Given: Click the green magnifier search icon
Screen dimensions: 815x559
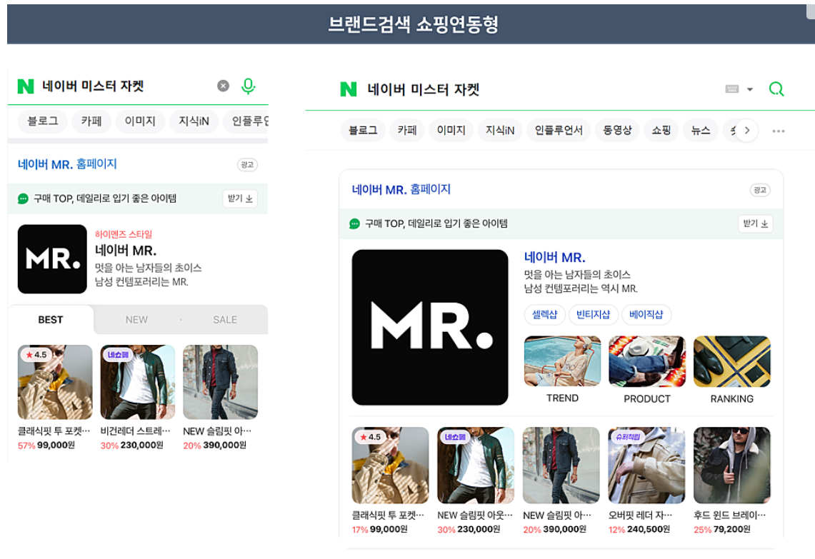Looking at the screenshot, I should [x=776, y=89].
